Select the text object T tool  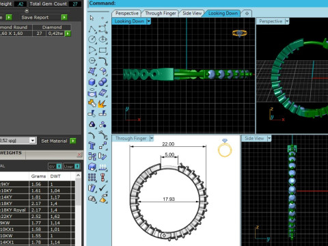tap(92, 146)
